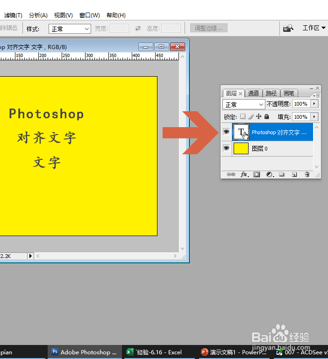Switch to 007 ACDSee taskbar button
Image resolution: width=328 pixels, height=359 pixels.
(301, 352)
